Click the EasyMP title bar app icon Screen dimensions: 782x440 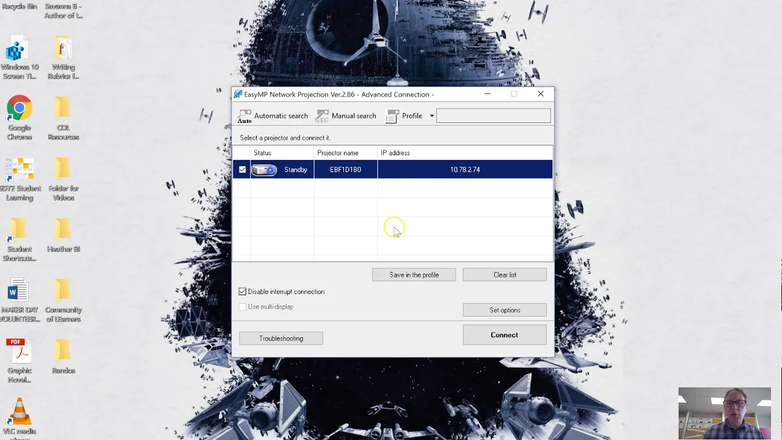click(238, 94)
